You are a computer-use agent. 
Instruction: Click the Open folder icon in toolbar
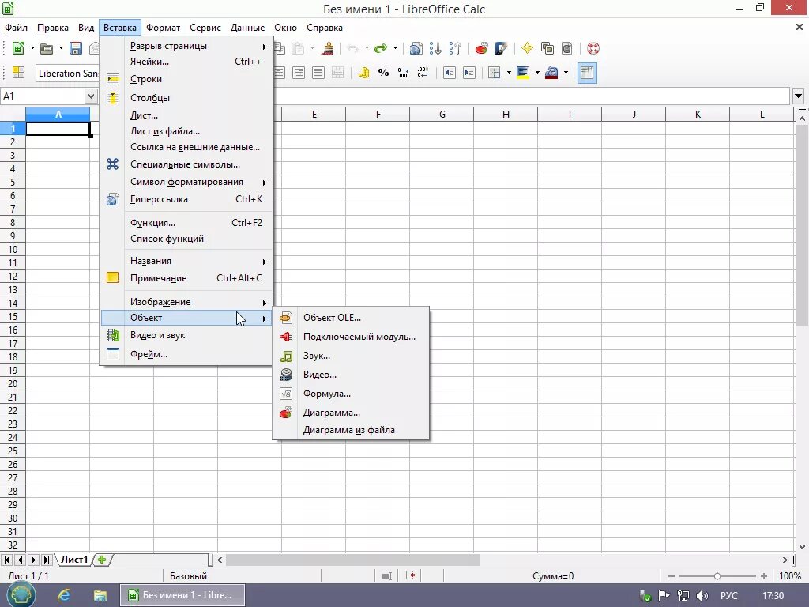47,48
